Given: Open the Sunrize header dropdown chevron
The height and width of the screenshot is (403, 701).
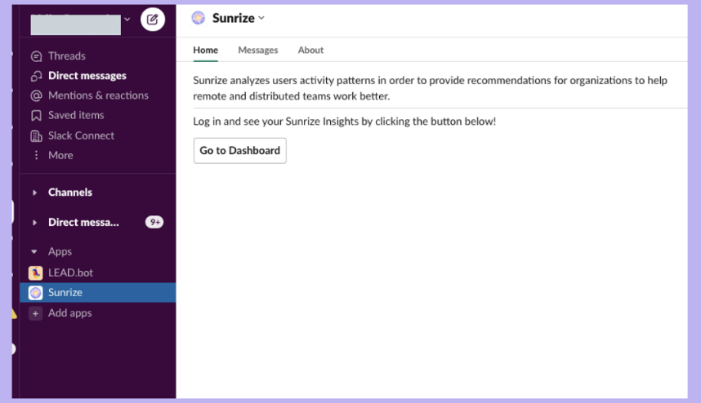Looking at the screenshot, I should click(261, 18).
